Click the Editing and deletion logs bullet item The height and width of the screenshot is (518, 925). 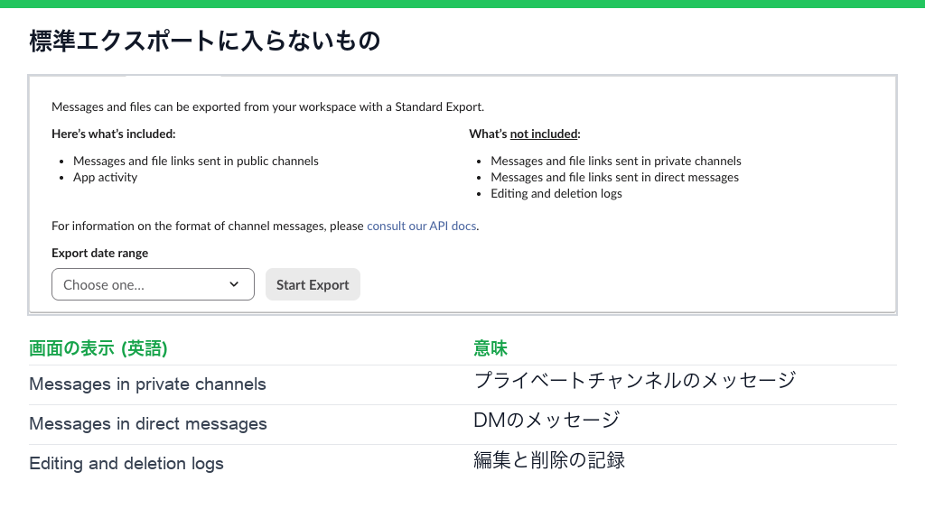coord(556,194)
